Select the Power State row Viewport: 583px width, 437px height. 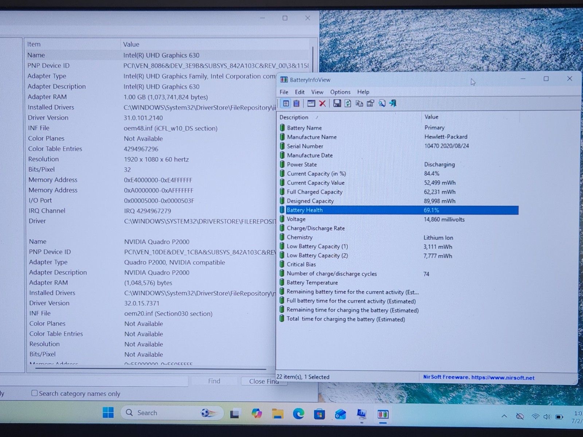(x=399, y=164)
